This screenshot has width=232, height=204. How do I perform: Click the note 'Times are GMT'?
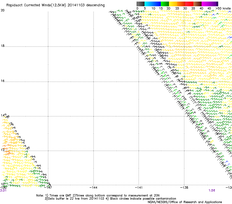click(x=61, y=196)
